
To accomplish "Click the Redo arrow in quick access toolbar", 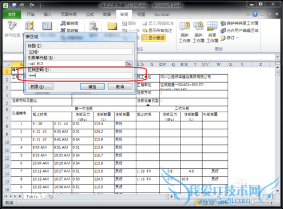I will pos(32,6).
